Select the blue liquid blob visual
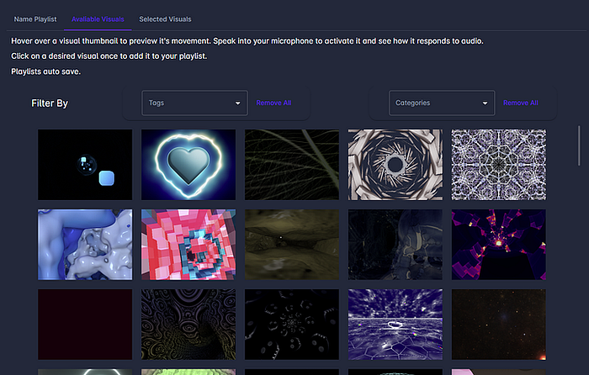This screenshot has width=589, height=375. click(x=85, y=245)
